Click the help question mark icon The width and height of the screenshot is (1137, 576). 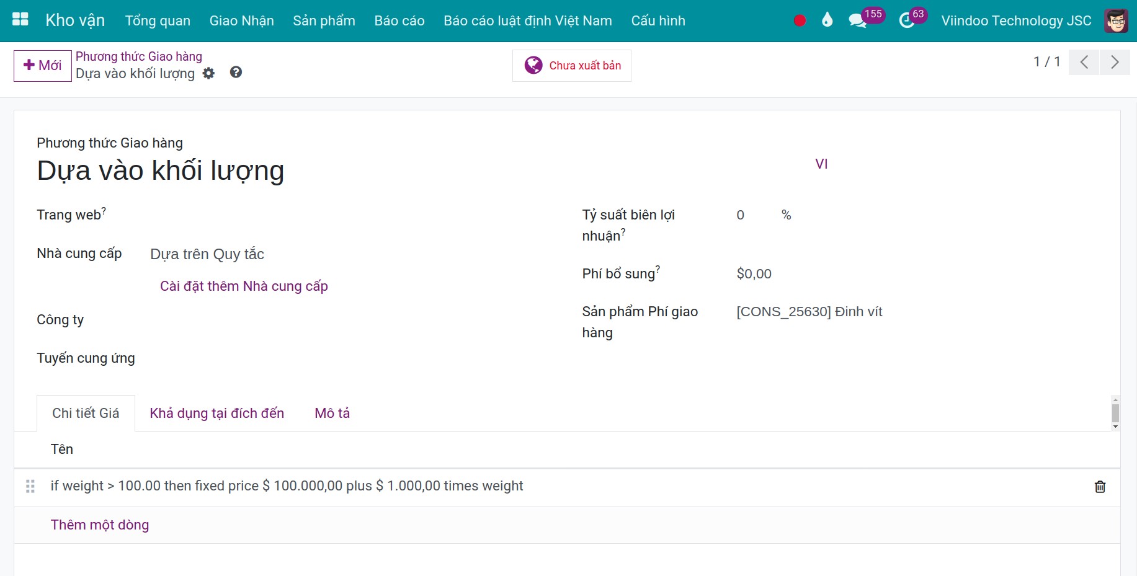pos(236,73)
